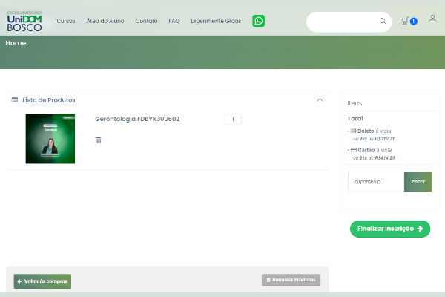Viewport: 445px width, 297px height.
Task: Navigate to FAQ
Action: coord(174,22)
